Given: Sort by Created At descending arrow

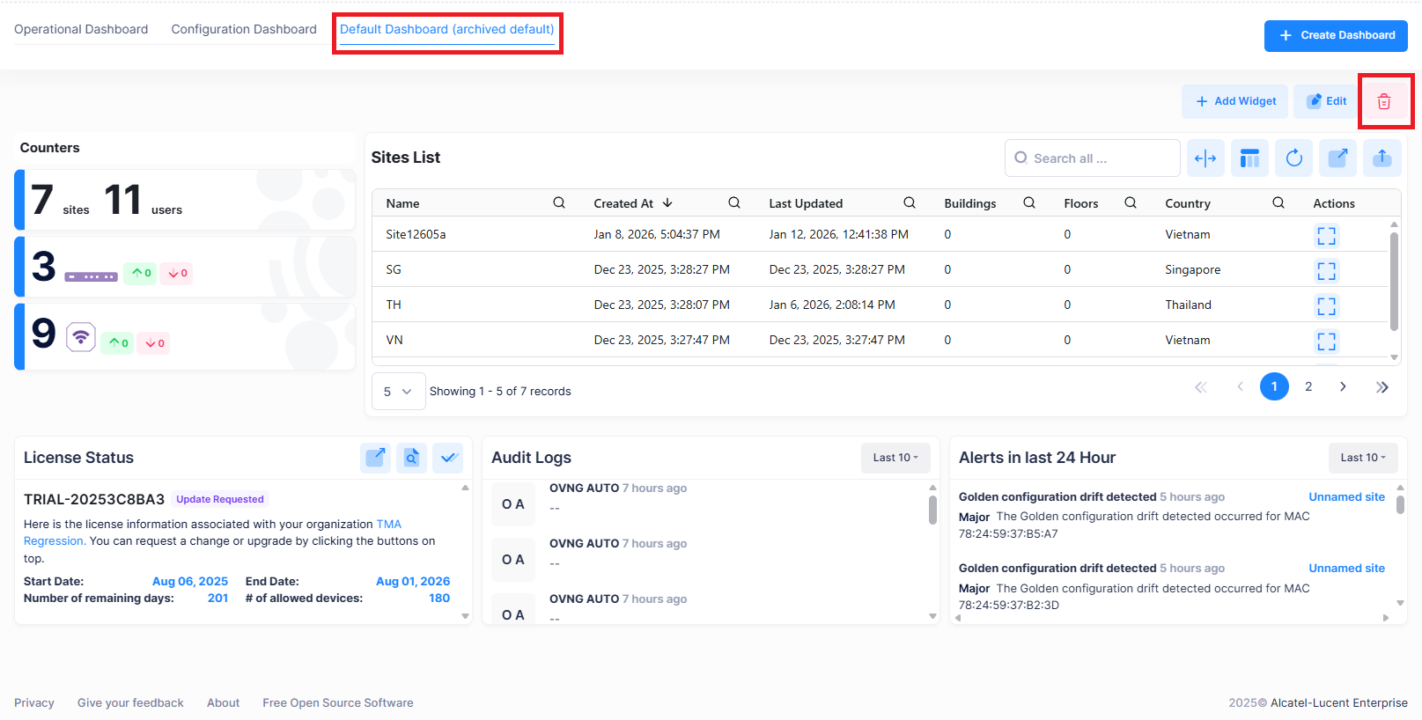Looking at the screenshot, I should point(667,203).
